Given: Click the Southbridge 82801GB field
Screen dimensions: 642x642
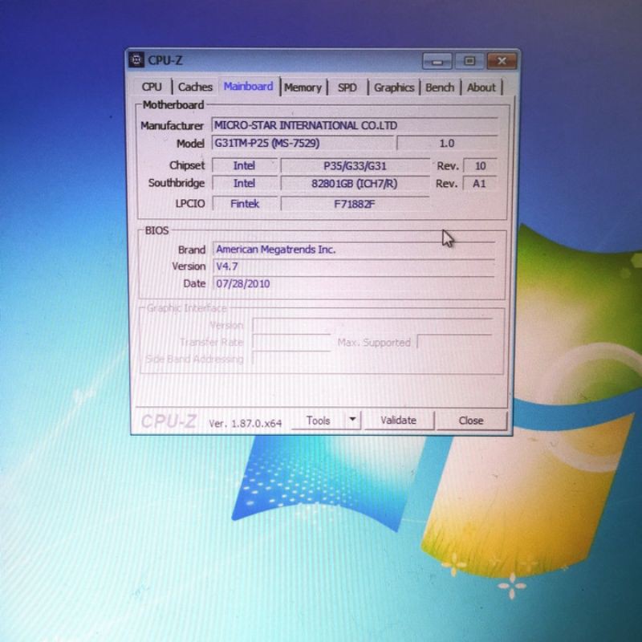Looking at the screenshot, I should click(x=355, y=184).
